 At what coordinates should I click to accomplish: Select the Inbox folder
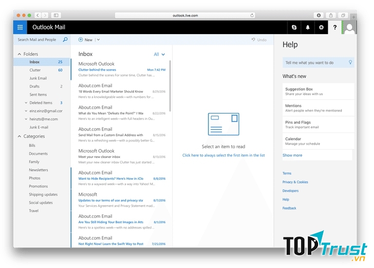click(x=42, y=62)
